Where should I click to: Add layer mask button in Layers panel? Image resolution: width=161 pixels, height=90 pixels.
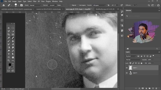click(x=143, y=88)
